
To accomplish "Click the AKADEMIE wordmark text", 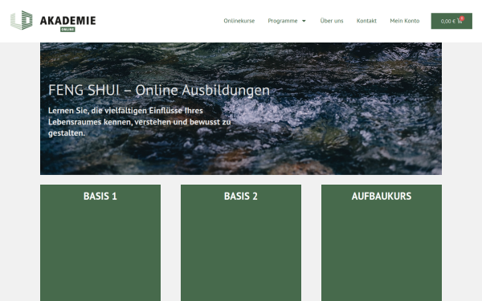I will 68,20.
